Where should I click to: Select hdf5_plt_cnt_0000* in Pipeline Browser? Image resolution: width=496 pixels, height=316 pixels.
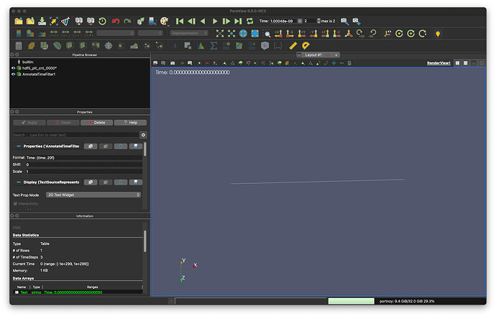coord(40,68)
